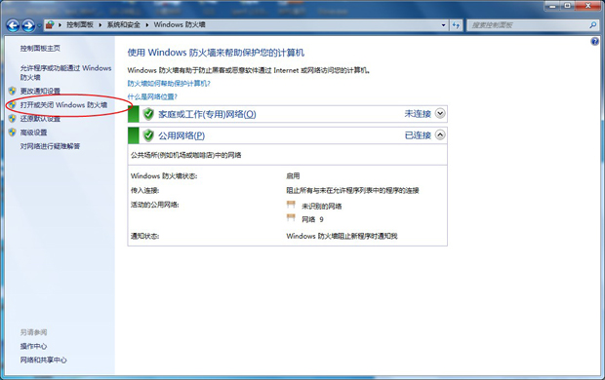Screen dimensions: 605x380
Task: Click the search magnifier icon
Action: point(592,25)
